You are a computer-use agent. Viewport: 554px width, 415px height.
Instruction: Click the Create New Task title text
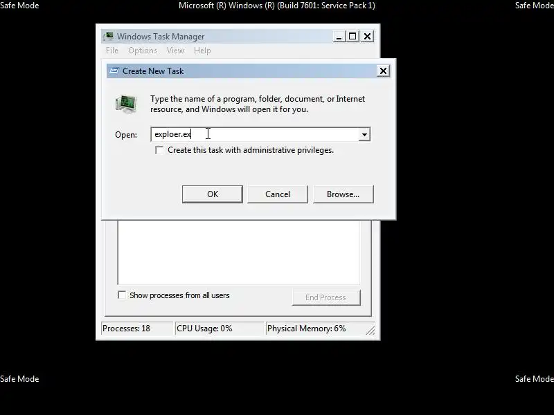[153, 71]
